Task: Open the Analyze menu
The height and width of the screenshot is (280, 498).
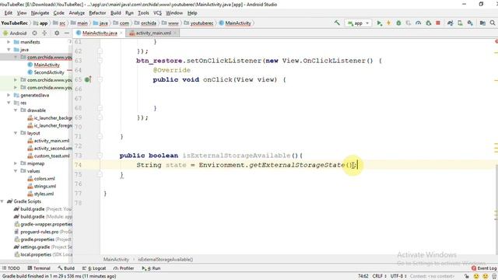Action: pyautogui.click(x=77, y=13)
